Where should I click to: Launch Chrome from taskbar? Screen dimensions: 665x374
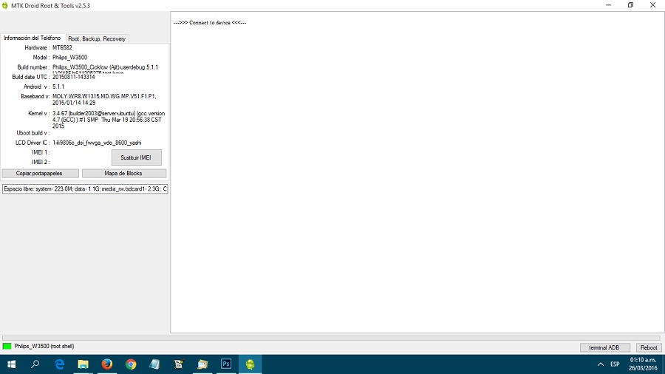(x=131, y=364)
